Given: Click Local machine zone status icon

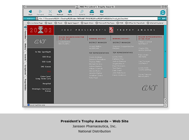Looking at the screenshot, I should coord(28,105).
